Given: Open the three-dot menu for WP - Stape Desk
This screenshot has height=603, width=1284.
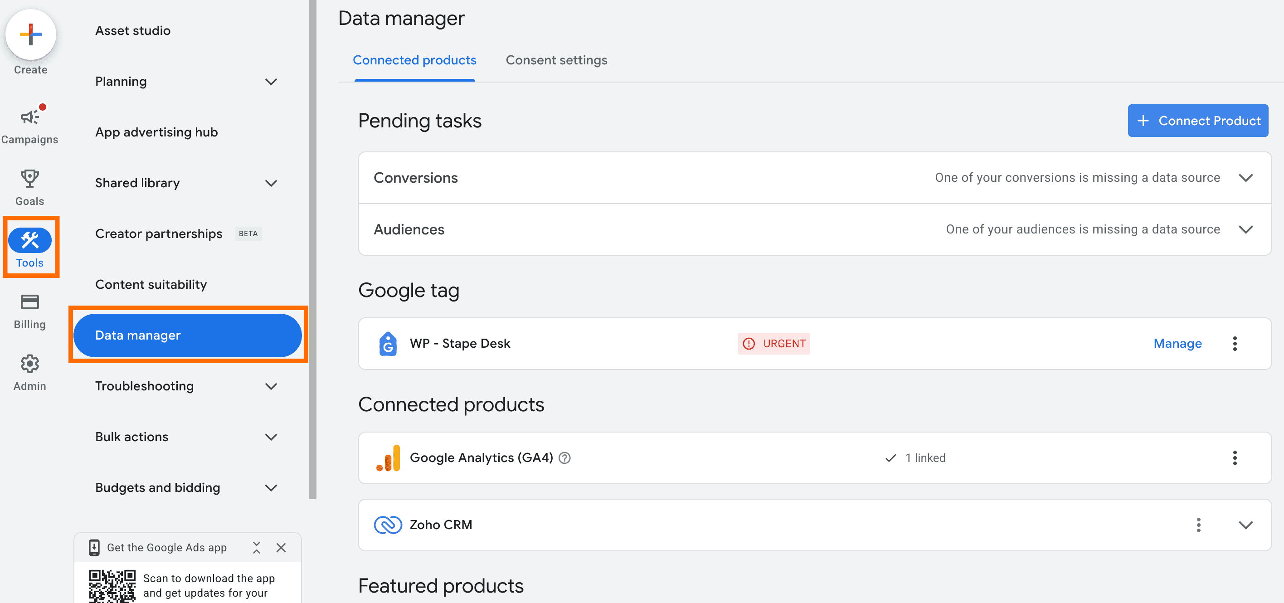Looking at the screenshot, I should (x=1235, y=343).
